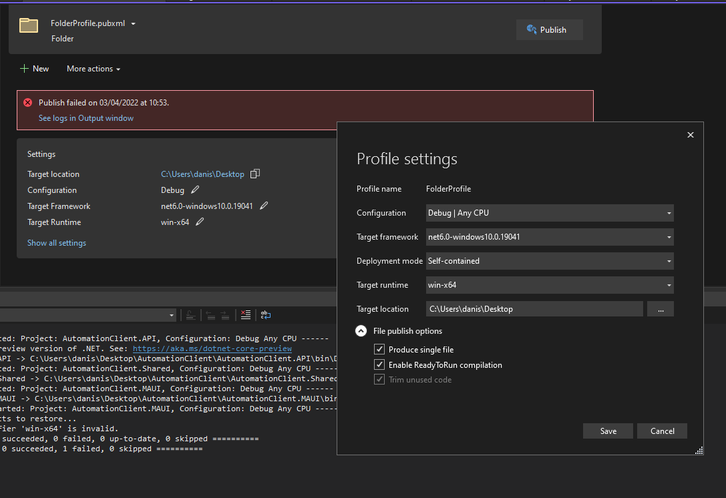Screen dimensions: 726x498
Task: Open the Target runtime dropdown
Action: click(x=550, y=285)
